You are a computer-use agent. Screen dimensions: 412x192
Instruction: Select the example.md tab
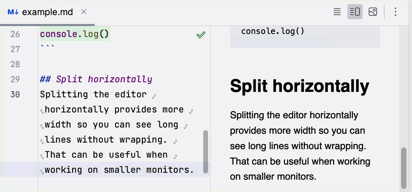pos(47,12)
